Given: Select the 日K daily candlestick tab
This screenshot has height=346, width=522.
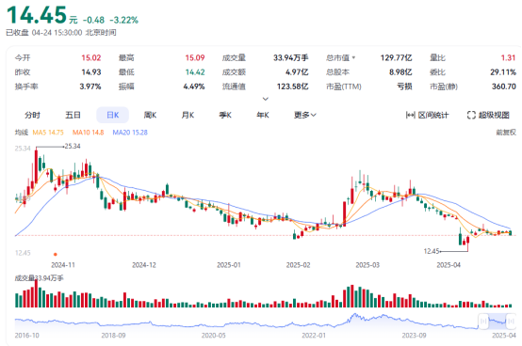Looking at the screenshot, I should pyautogui.click(x=112, y=116).
